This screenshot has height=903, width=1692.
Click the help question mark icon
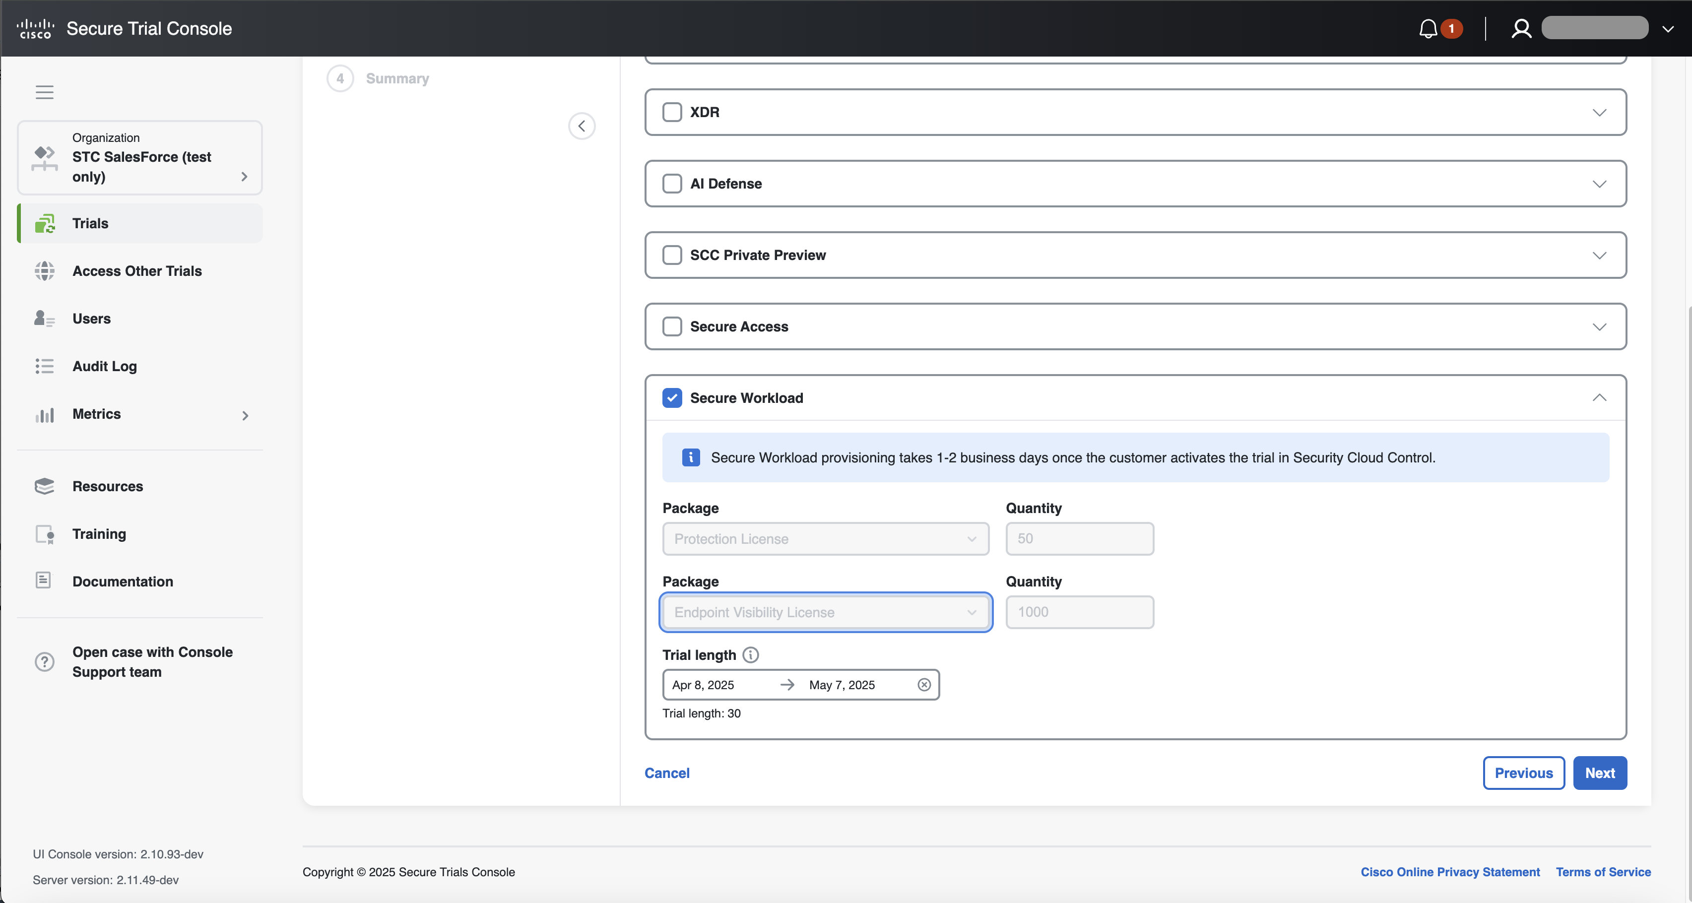point(45,661)
